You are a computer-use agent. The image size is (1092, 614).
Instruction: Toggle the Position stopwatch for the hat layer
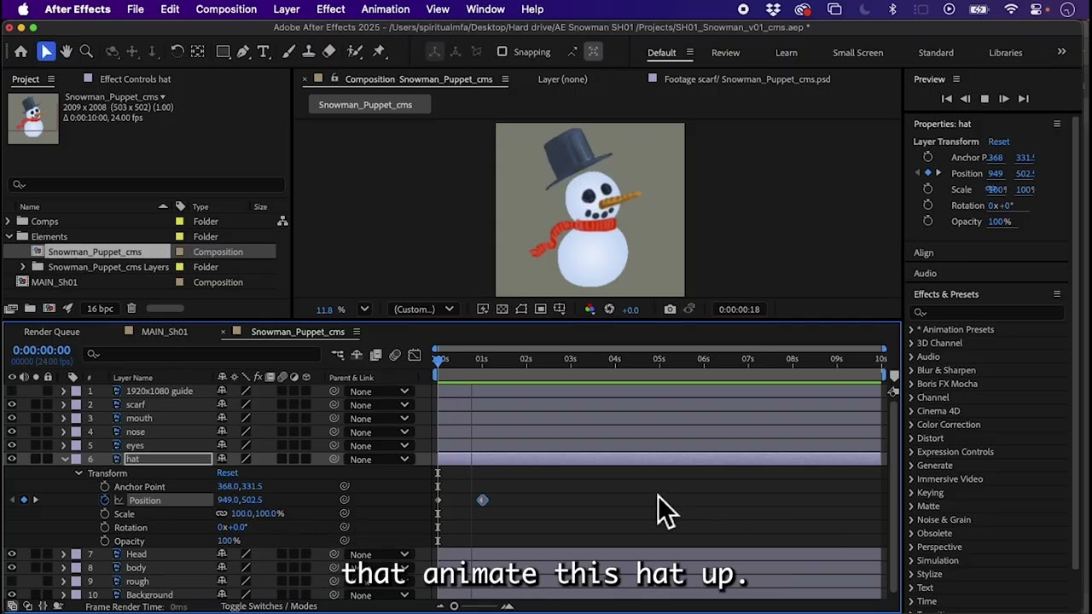pos(105,501)
